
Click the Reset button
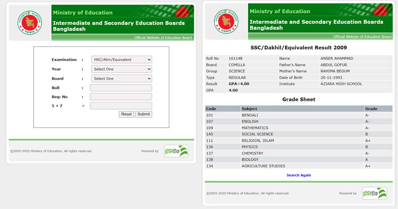tap(126, 114)
